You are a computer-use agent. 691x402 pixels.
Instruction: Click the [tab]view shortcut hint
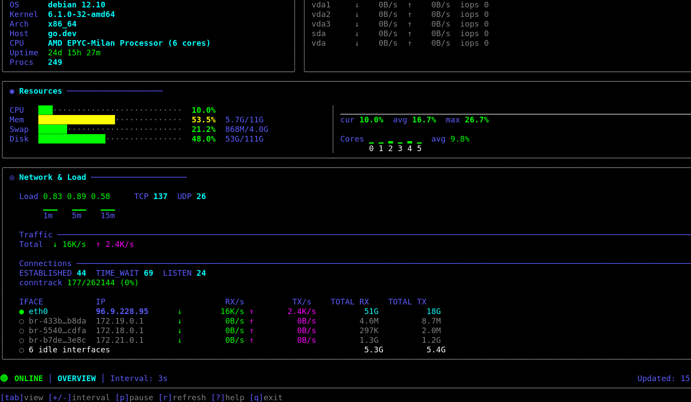[x=22, y=398]
